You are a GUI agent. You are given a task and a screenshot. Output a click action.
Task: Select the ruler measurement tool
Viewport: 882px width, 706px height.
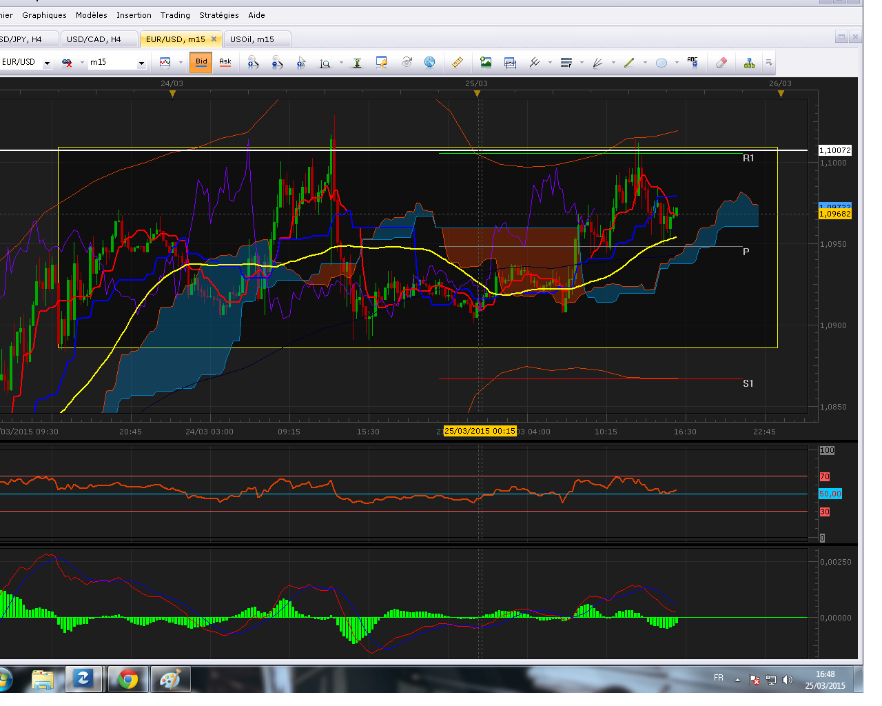(458, 63)
